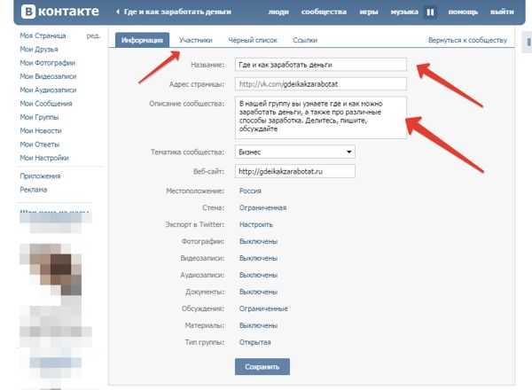Viewport: 532px width, 390px height.
Task: Click the Название input field
Action: coord(321,65)
